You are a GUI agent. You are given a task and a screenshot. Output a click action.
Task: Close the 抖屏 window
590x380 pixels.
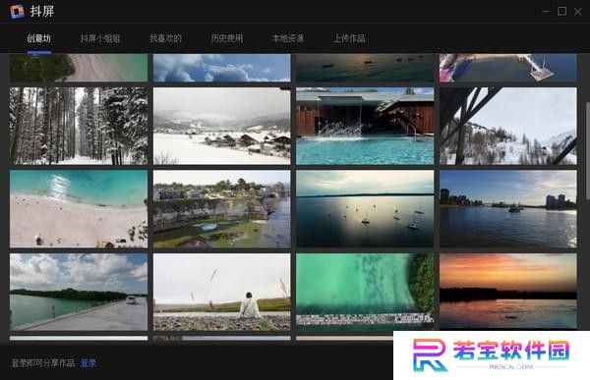(577, 12)
